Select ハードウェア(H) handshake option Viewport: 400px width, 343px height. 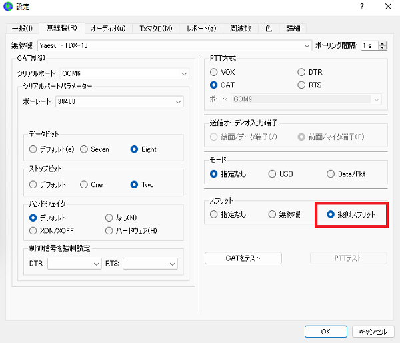coord(110,231)
